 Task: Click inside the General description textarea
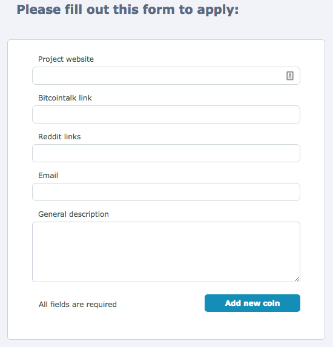(x=166, y=252)
